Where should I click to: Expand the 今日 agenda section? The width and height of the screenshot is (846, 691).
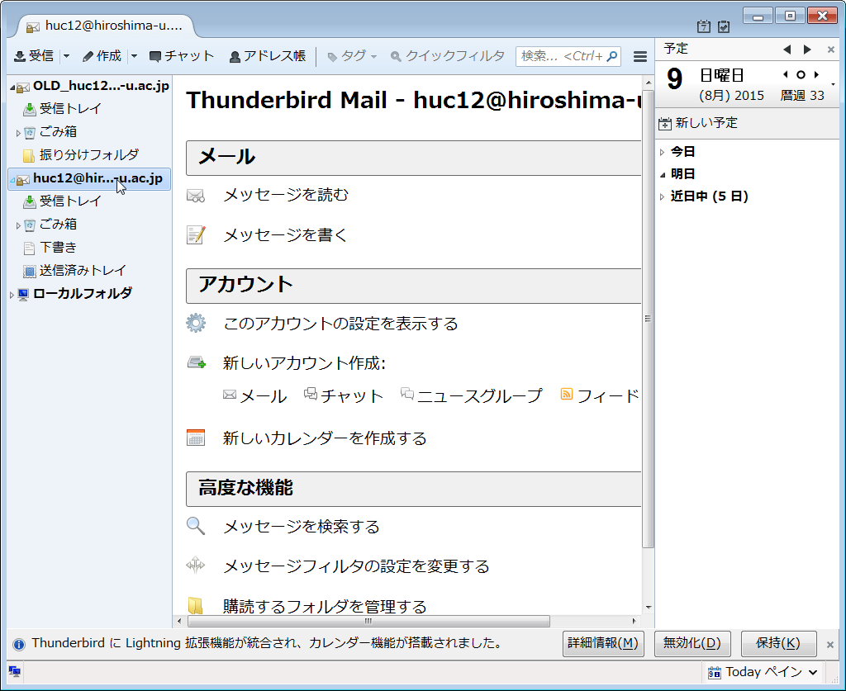point(662,153)
